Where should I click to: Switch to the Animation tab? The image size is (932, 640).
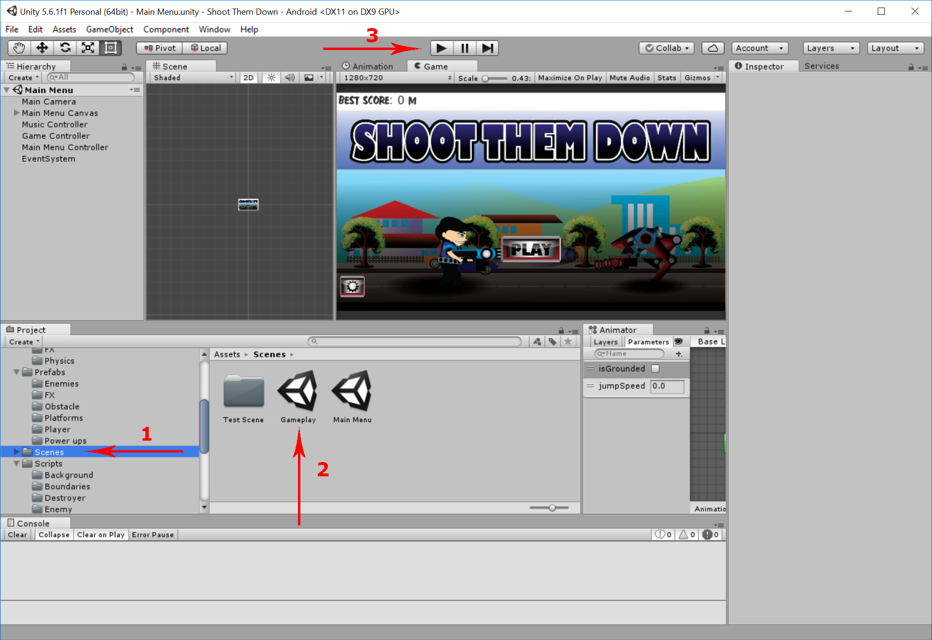click(x=372, y=65)
